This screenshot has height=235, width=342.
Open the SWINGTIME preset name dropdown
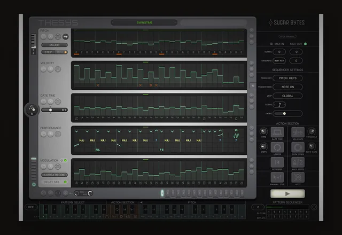click(x=144, y=22)
